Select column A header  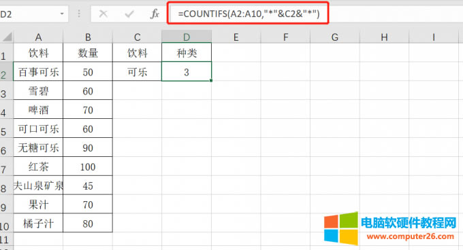tap(38, 37)
